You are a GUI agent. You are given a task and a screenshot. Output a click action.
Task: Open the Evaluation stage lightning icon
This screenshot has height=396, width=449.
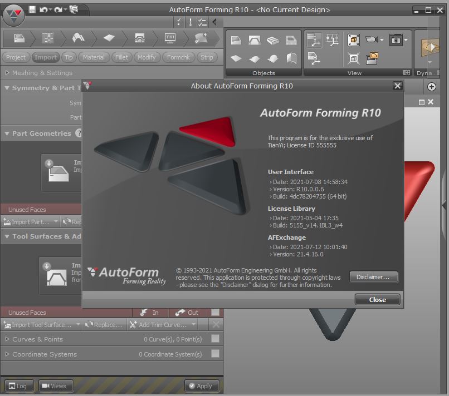201,38
